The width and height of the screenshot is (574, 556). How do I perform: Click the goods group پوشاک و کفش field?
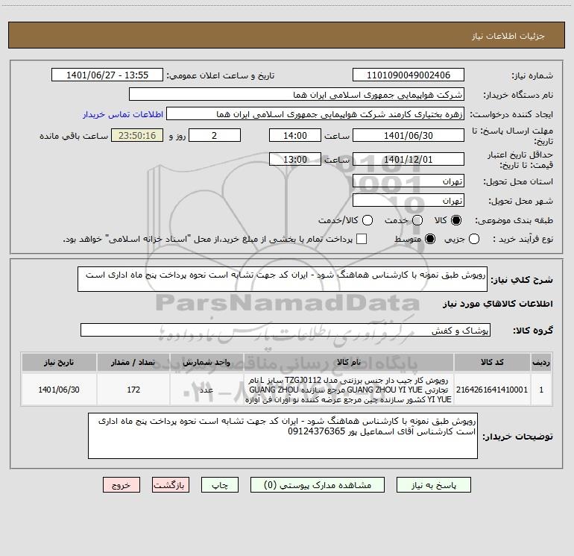pos(286,330)
